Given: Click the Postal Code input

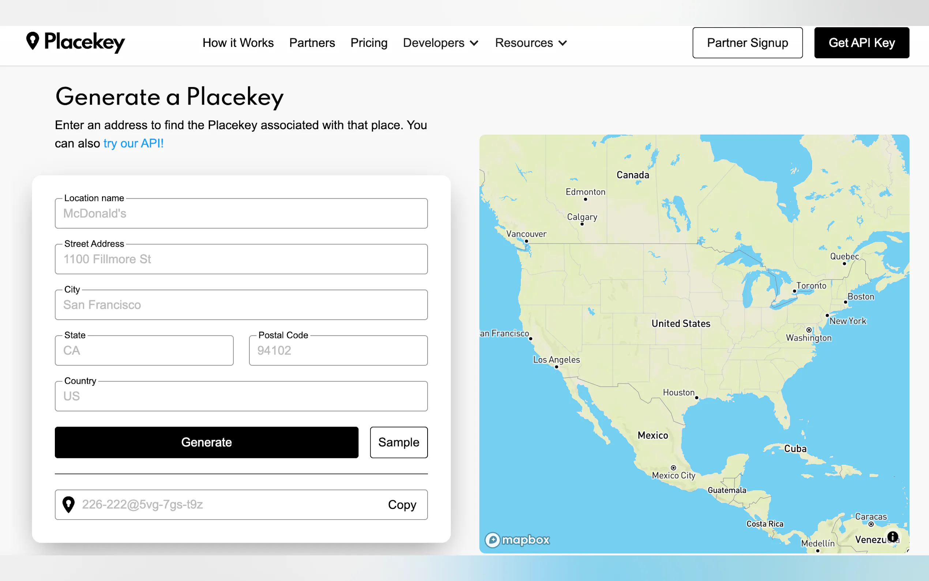Looking at the screenshot, I should [x=338, y=351].
